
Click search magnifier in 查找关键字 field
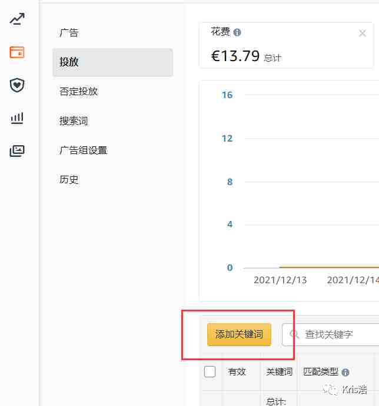[x=294, y=334]
